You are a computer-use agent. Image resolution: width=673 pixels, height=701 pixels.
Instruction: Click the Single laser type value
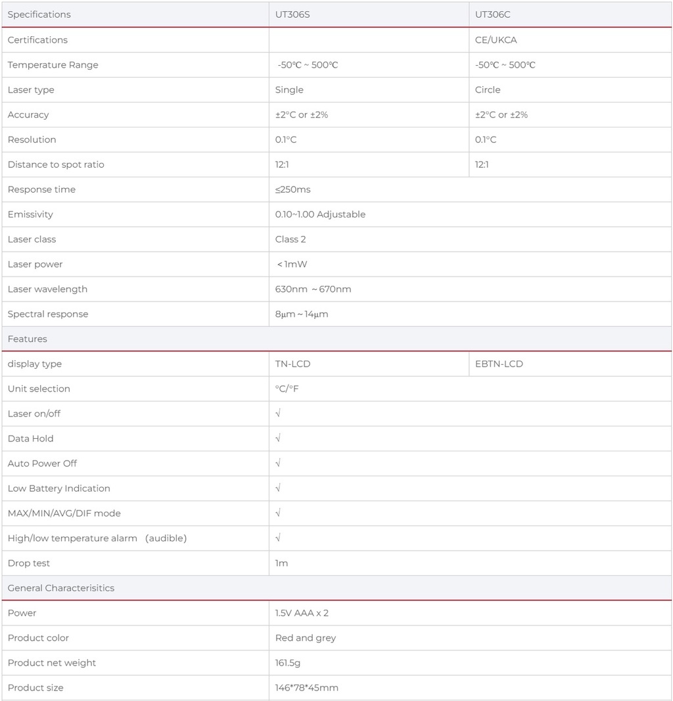click(x=289, y=89)
